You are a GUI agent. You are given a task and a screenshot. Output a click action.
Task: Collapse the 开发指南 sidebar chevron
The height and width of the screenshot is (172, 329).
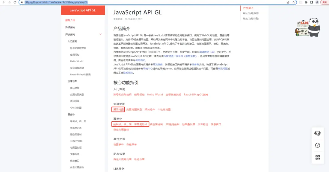[x=100, y=34]
